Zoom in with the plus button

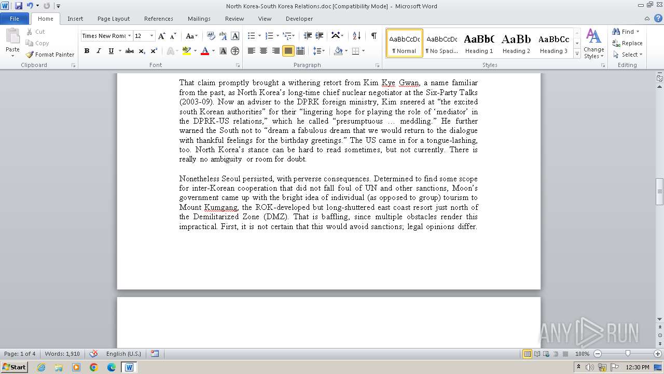tap(657, 354)
